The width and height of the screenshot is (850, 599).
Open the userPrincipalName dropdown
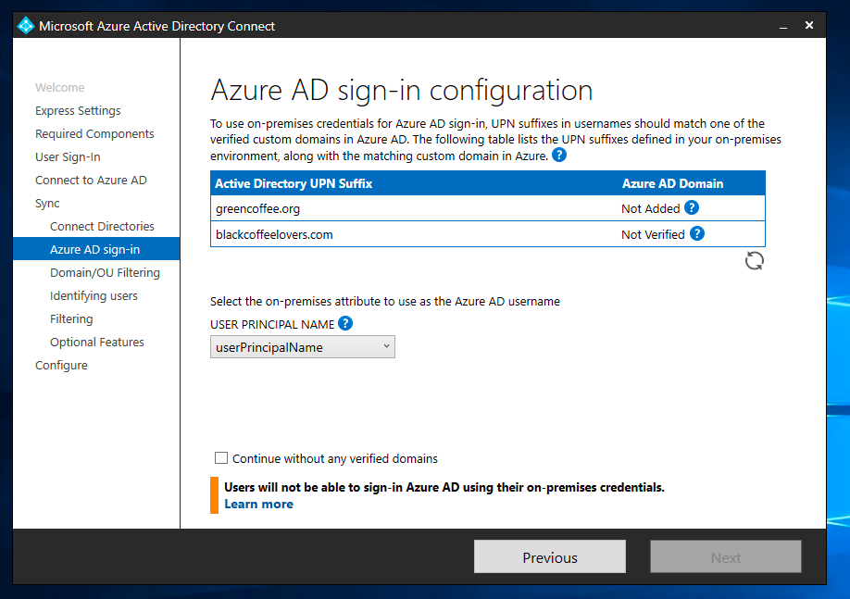tap(303, 347)
